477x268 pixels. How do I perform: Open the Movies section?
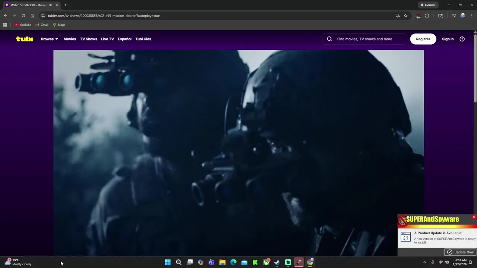(70, 39)
